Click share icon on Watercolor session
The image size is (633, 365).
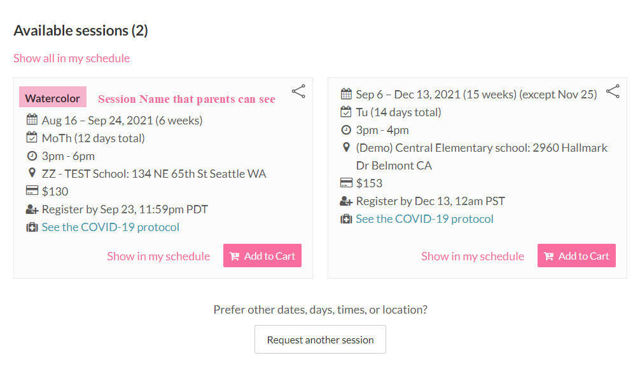298,91
